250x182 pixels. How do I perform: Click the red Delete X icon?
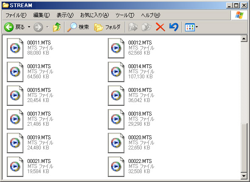click(160, 27)
